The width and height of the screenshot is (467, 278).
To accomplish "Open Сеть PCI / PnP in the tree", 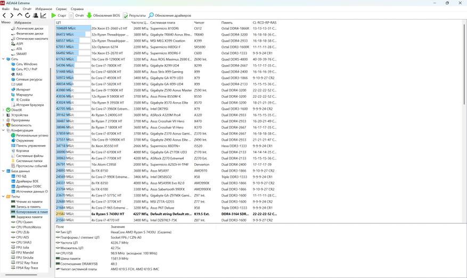I will [24, 69].
